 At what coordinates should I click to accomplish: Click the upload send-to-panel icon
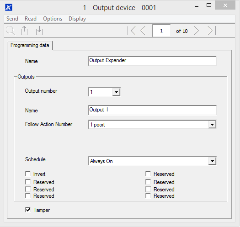click(x=24, y=31)
